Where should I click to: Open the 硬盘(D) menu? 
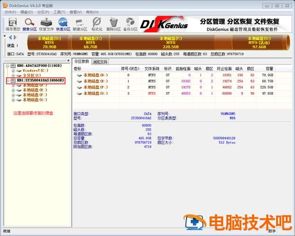27,12
